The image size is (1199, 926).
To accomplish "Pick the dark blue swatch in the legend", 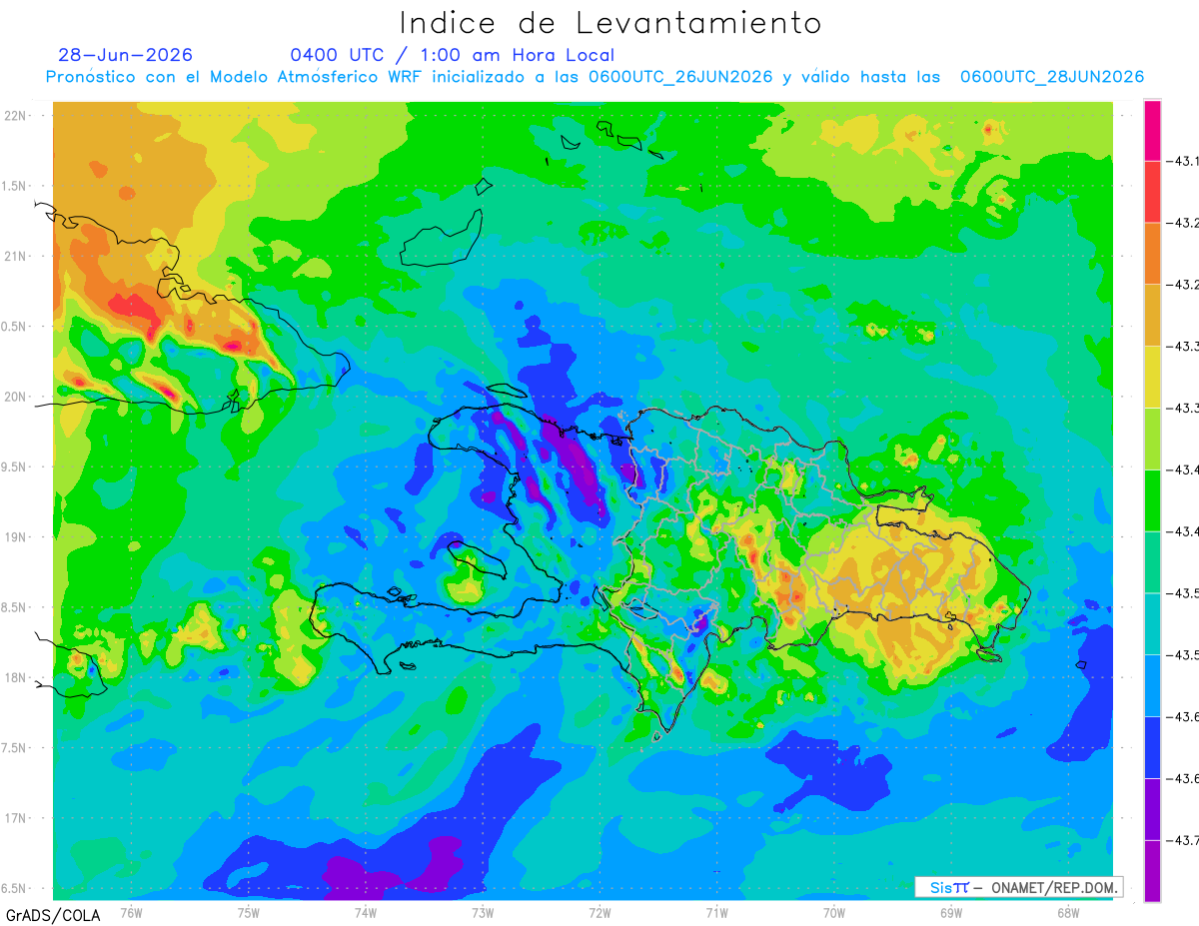I will 1152,747.
